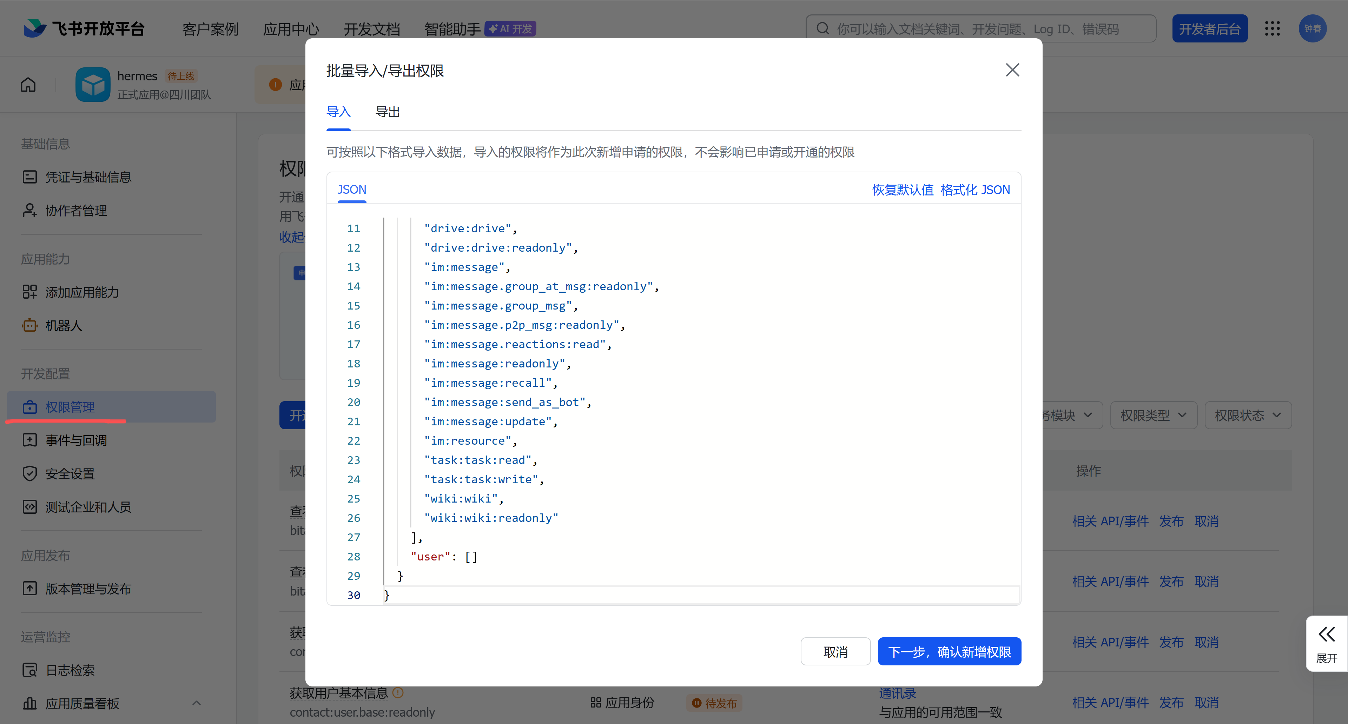Open 应用中心 in the top navigation
Image resolution: width=1348 pixels, height=724 pixels.
point(291,29)
